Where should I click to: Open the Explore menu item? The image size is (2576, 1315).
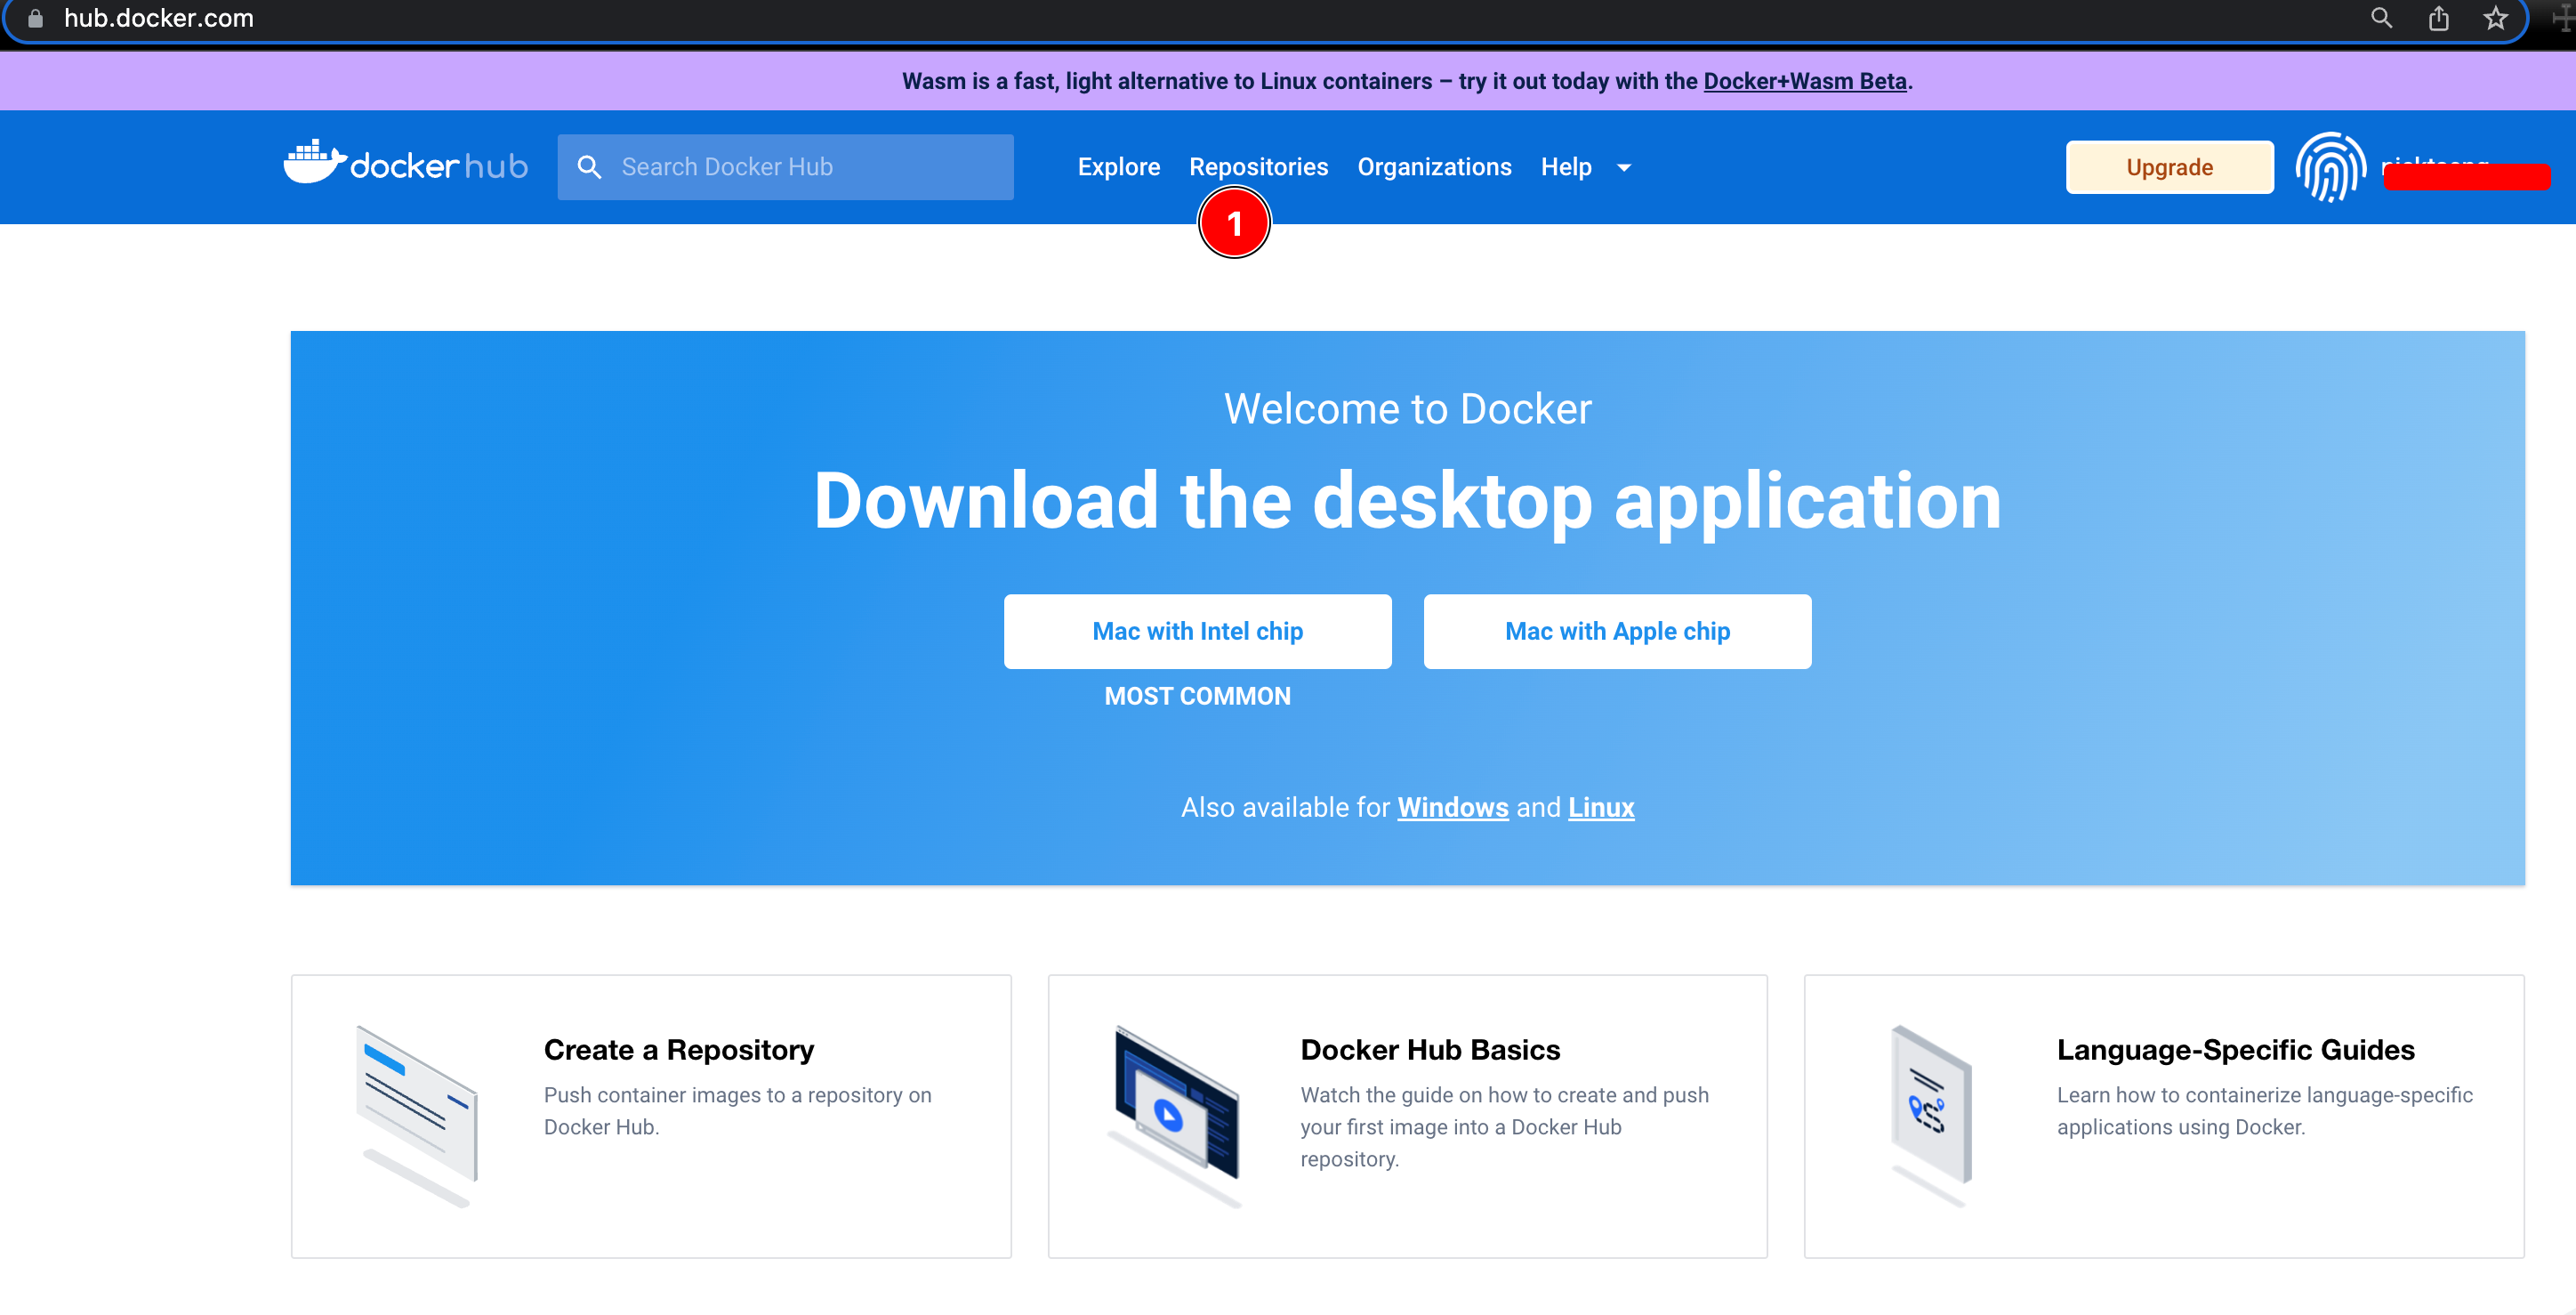click(x=1118, y=167)
